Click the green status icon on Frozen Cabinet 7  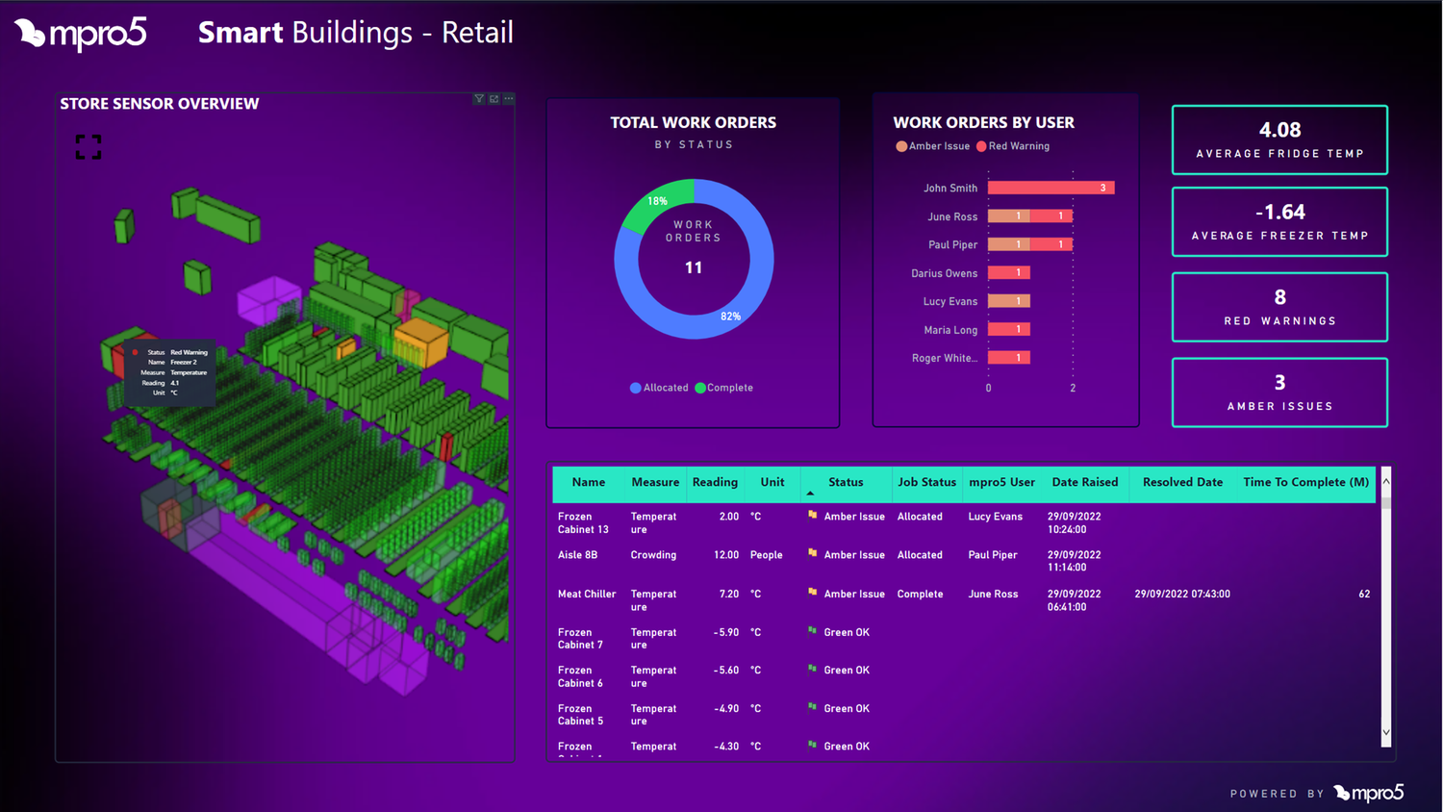(x=813, y=632)
